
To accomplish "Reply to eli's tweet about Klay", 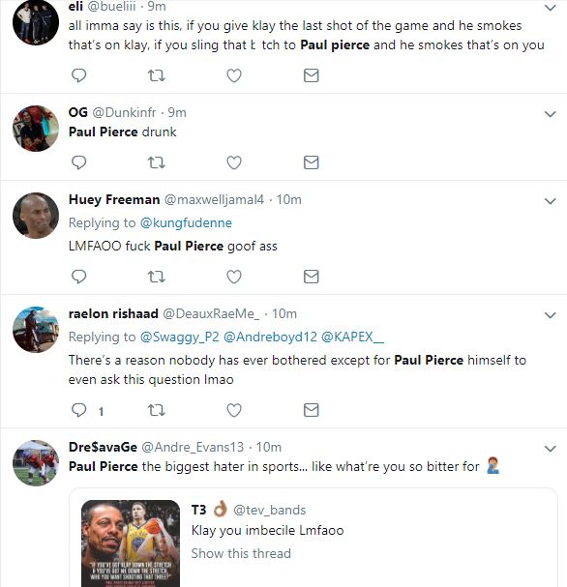I will pyautogui.click(x=78, y=75).
